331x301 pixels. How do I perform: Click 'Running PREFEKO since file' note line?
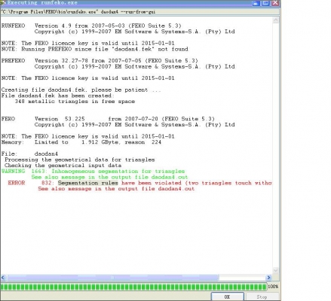tap(95, 49)
